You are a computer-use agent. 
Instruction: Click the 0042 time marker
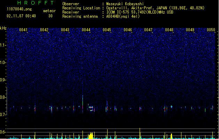[44, 30]
